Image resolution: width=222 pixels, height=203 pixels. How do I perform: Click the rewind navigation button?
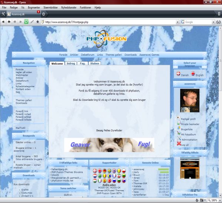pyautogui.click(x=3, y=22)
